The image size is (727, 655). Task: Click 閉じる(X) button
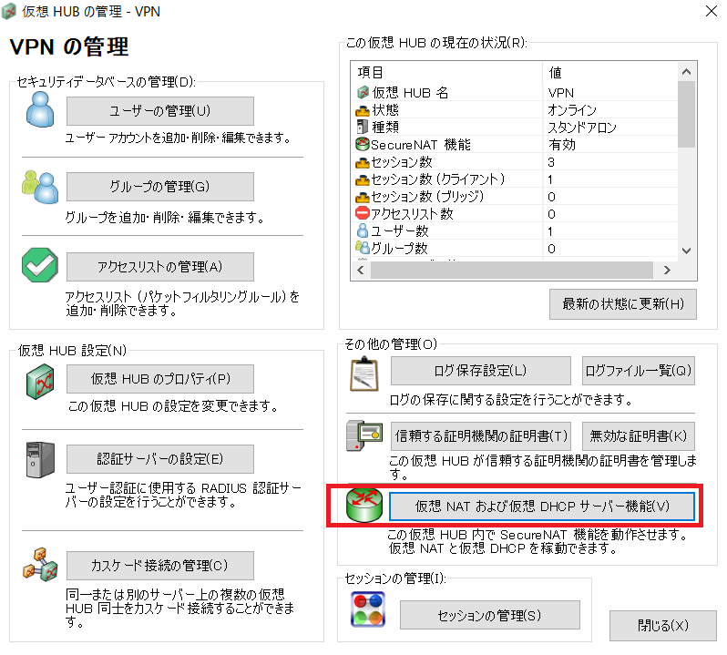point(662,626)
